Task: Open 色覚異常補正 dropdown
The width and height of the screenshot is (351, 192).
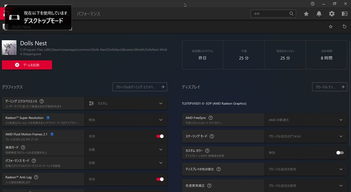Action: tap(306, 186)
